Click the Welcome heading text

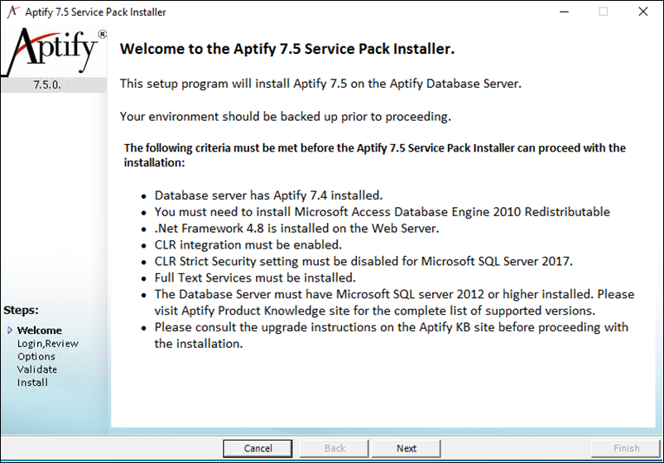287,49
